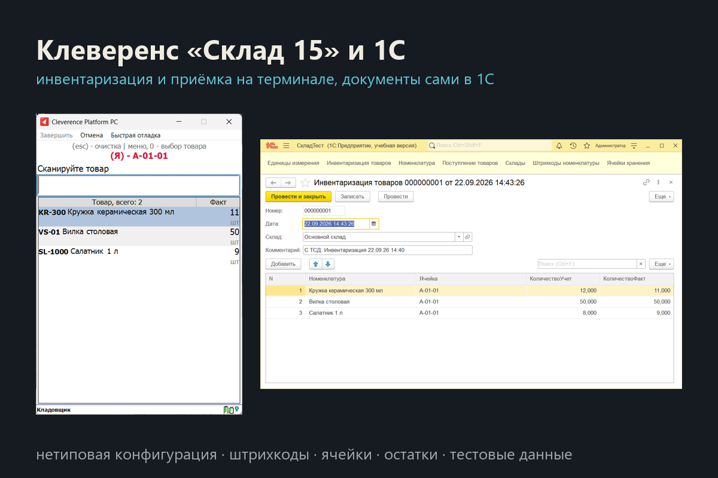
Task: Click the Провести button
Action: (395, 197)
